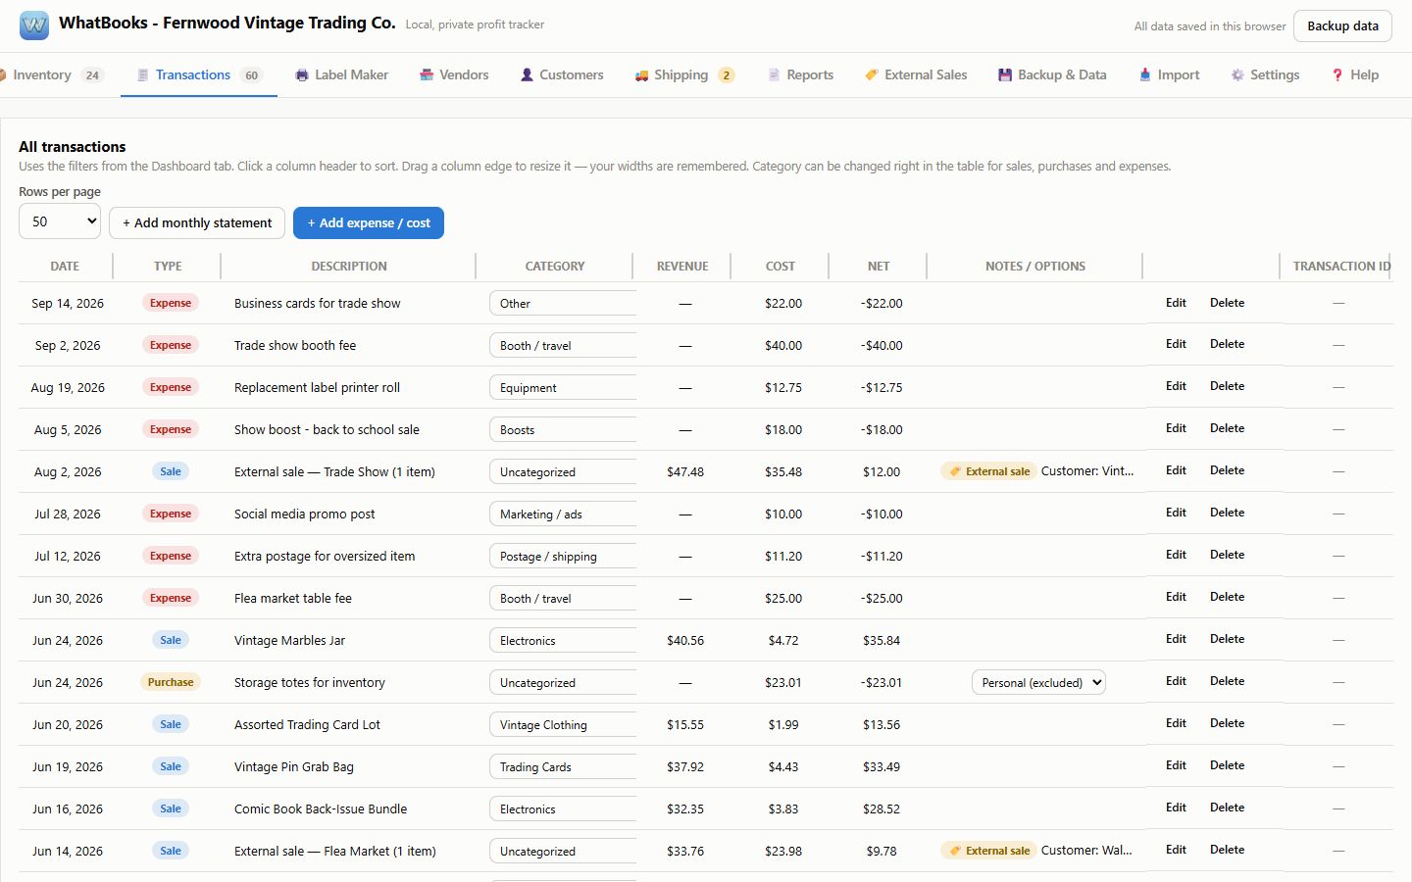1412x882 pixels.
Task: Click the External Sales tag icon
Action: [872, 75]
